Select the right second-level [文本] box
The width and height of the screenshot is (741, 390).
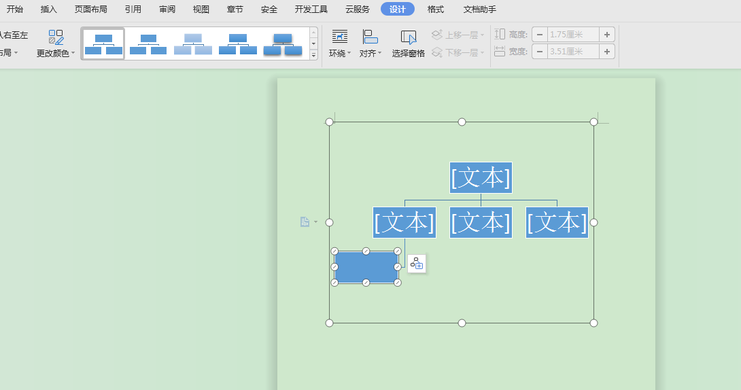pos(557,222)
